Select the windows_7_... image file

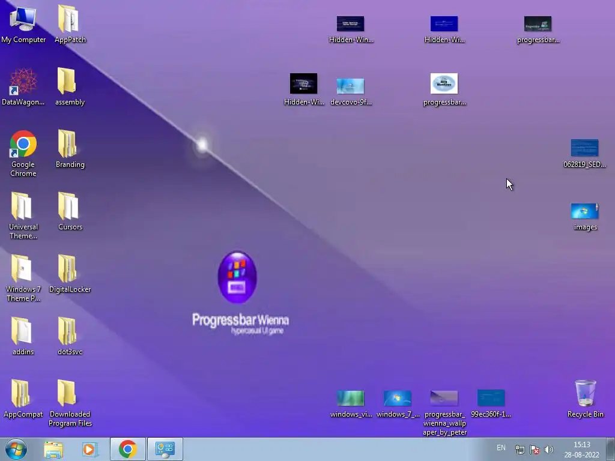tap(398, 404)
